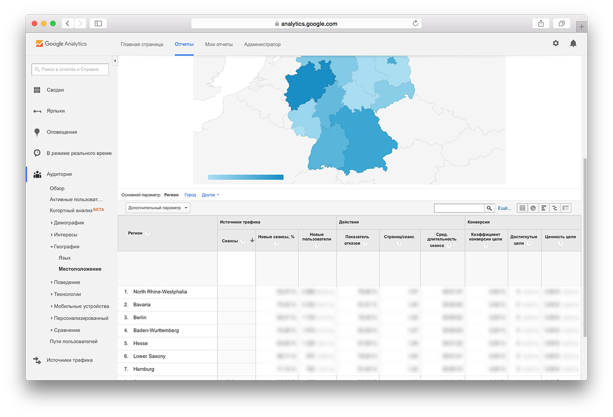Click the Город primary parameter link
This screenshot has height=417, width=613.
190,195
